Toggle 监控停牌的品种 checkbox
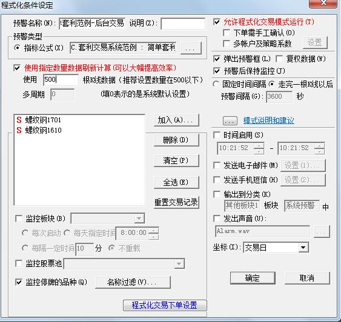Screen dimensions: 341x322 (x=19, y=282)
